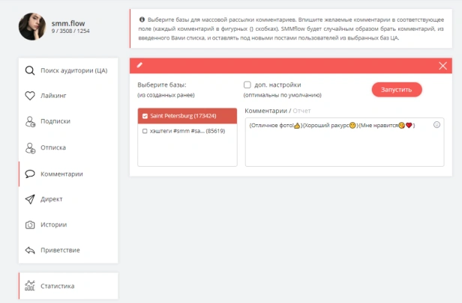This screenshot has height=303, width=462.
Task: Select the Приветствие reply-arrow icon
Action: tap(30, 250)
